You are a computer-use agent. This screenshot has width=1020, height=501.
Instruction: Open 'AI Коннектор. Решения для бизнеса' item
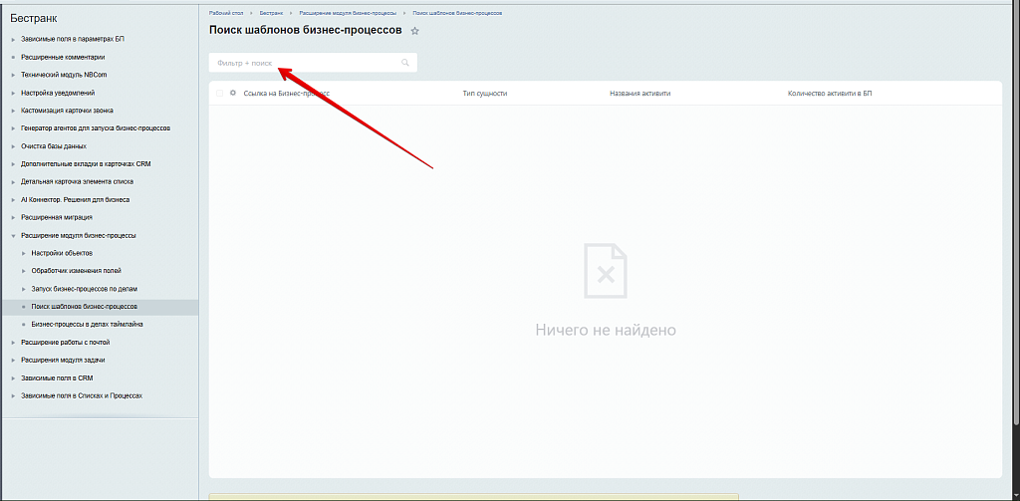75,200
